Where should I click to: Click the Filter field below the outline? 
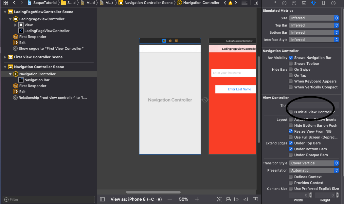point(48,199)
